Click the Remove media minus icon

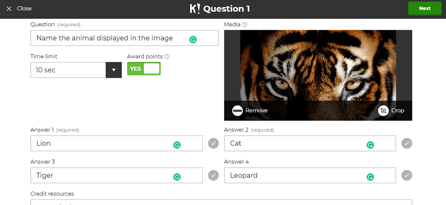(238, 111)
